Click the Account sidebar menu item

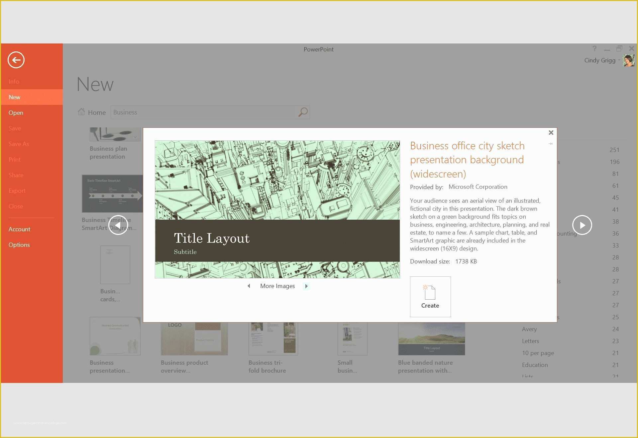coord(19,228)
